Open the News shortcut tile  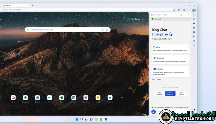(13, 98)
